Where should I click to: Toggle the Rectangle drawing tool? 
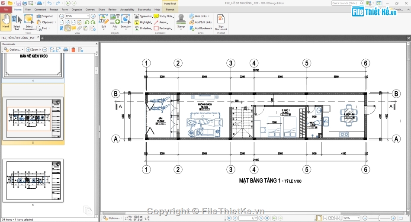pos(163,28)
